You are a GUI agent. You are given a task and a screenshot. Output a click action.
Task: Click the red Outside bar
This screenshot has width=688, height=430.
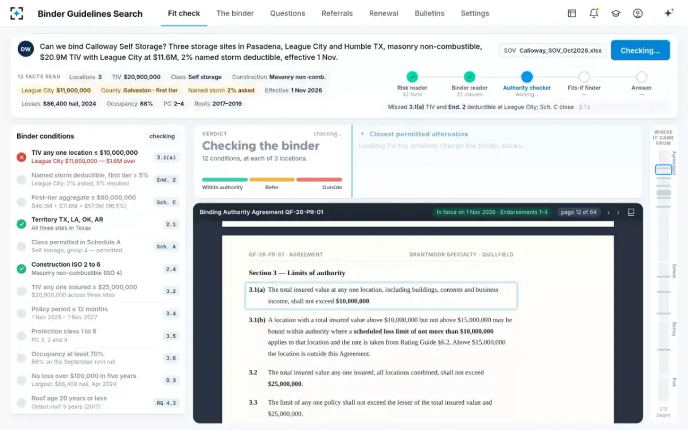(x=319, y=179)
